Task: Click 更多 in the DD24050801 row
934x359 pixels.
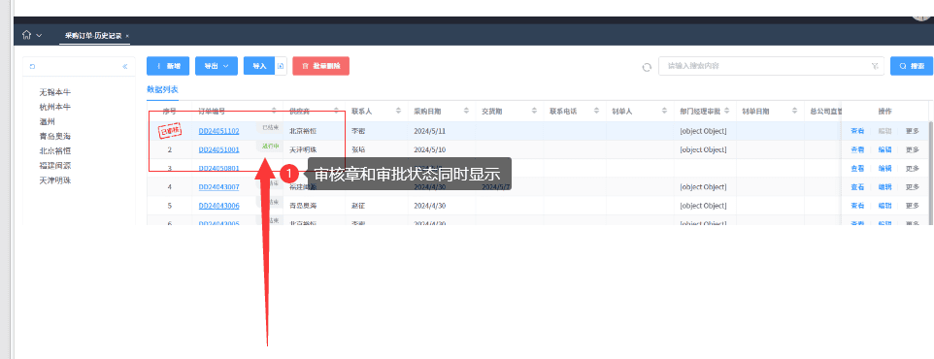Action: (913, 169)
